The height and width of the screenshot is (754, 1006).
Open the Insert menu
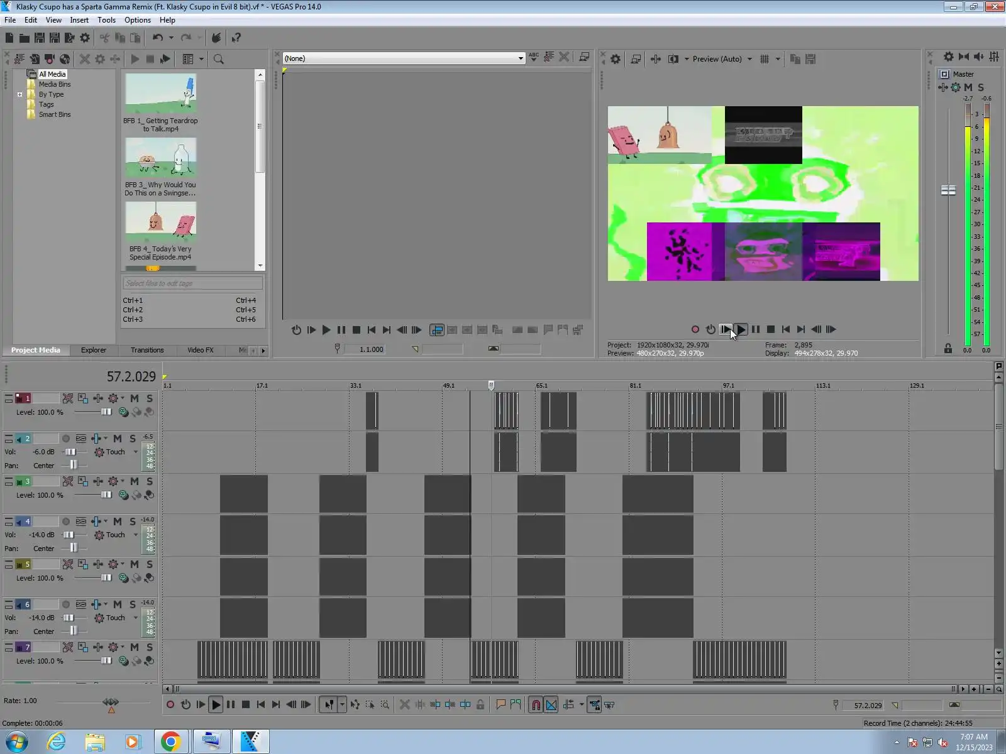tap(79, 20)
